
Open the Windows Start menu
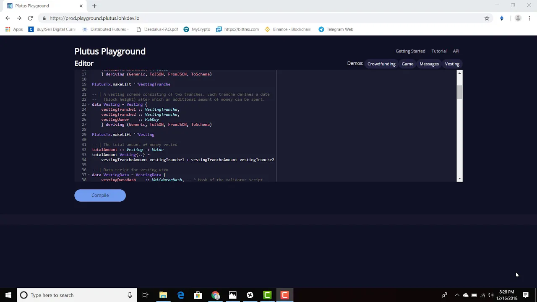click(x=8, y=295)
